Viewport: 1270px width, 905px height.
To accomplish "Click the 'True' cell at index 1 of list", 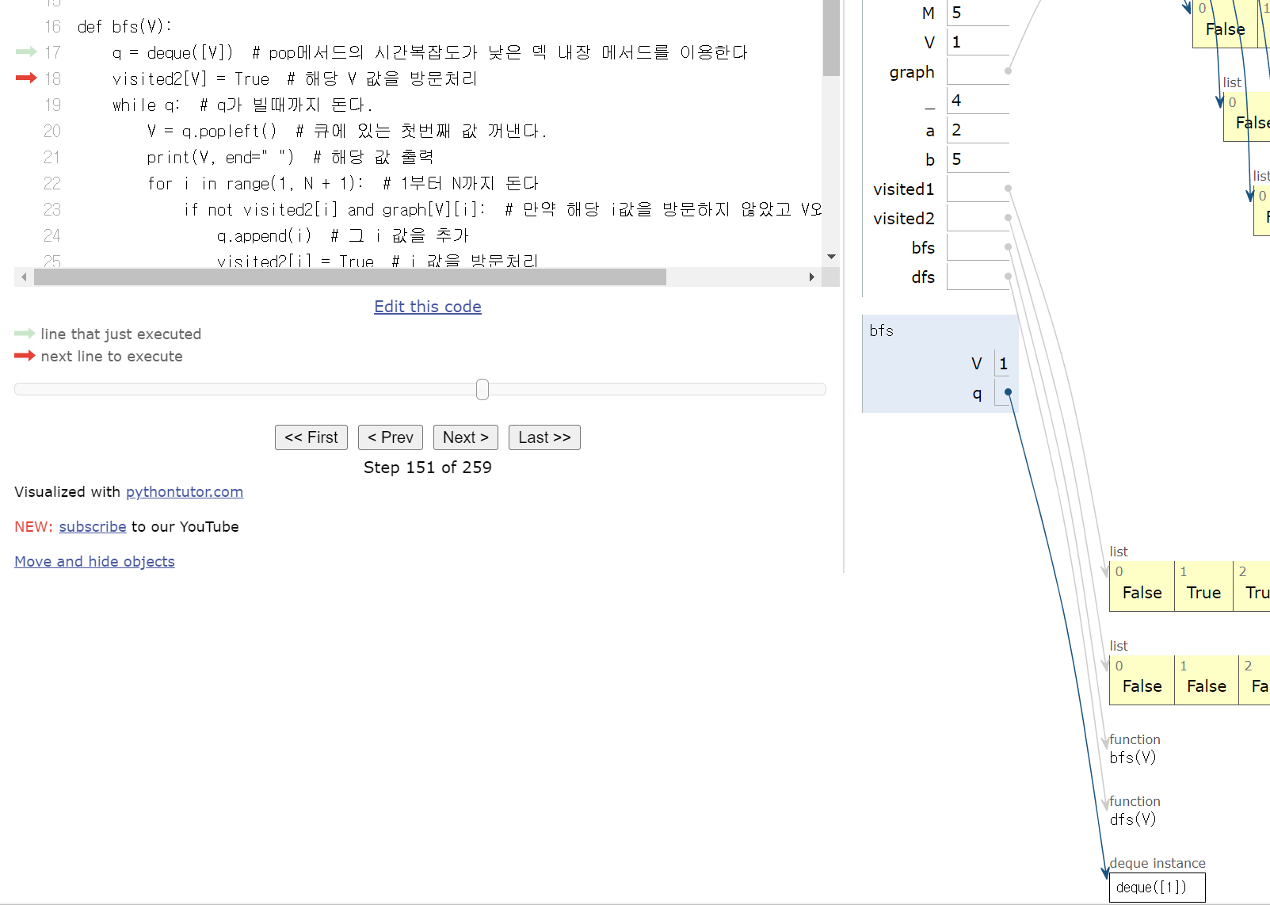I will point(1203,586).
